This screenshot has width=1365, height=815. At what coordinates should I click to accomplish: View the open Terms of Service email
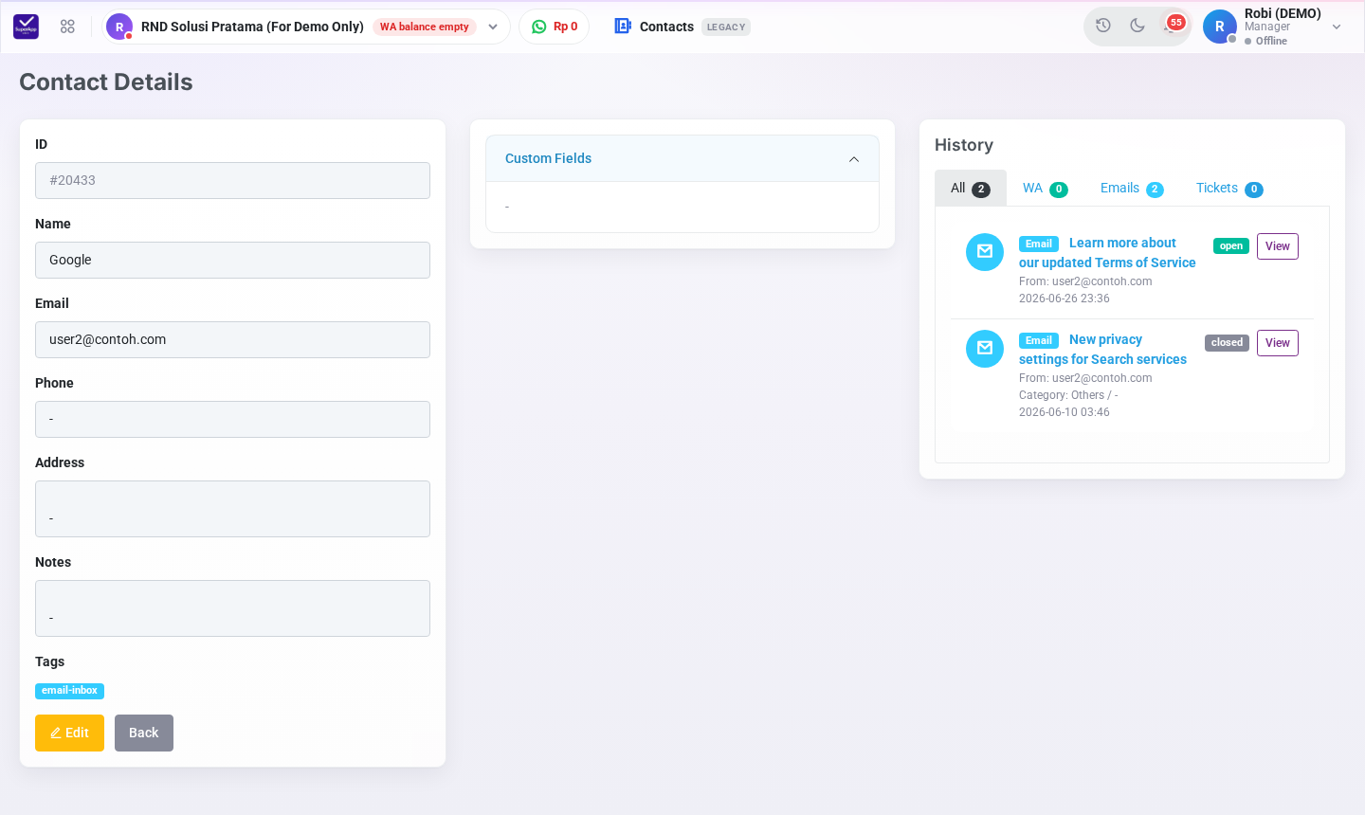tap(1278, 246)
